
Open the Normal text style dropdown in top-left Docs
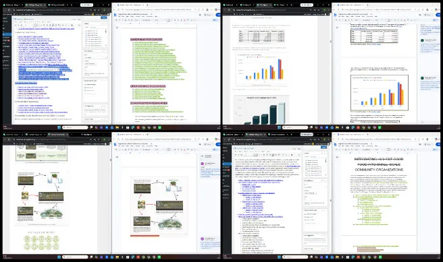tap(147, 20)
